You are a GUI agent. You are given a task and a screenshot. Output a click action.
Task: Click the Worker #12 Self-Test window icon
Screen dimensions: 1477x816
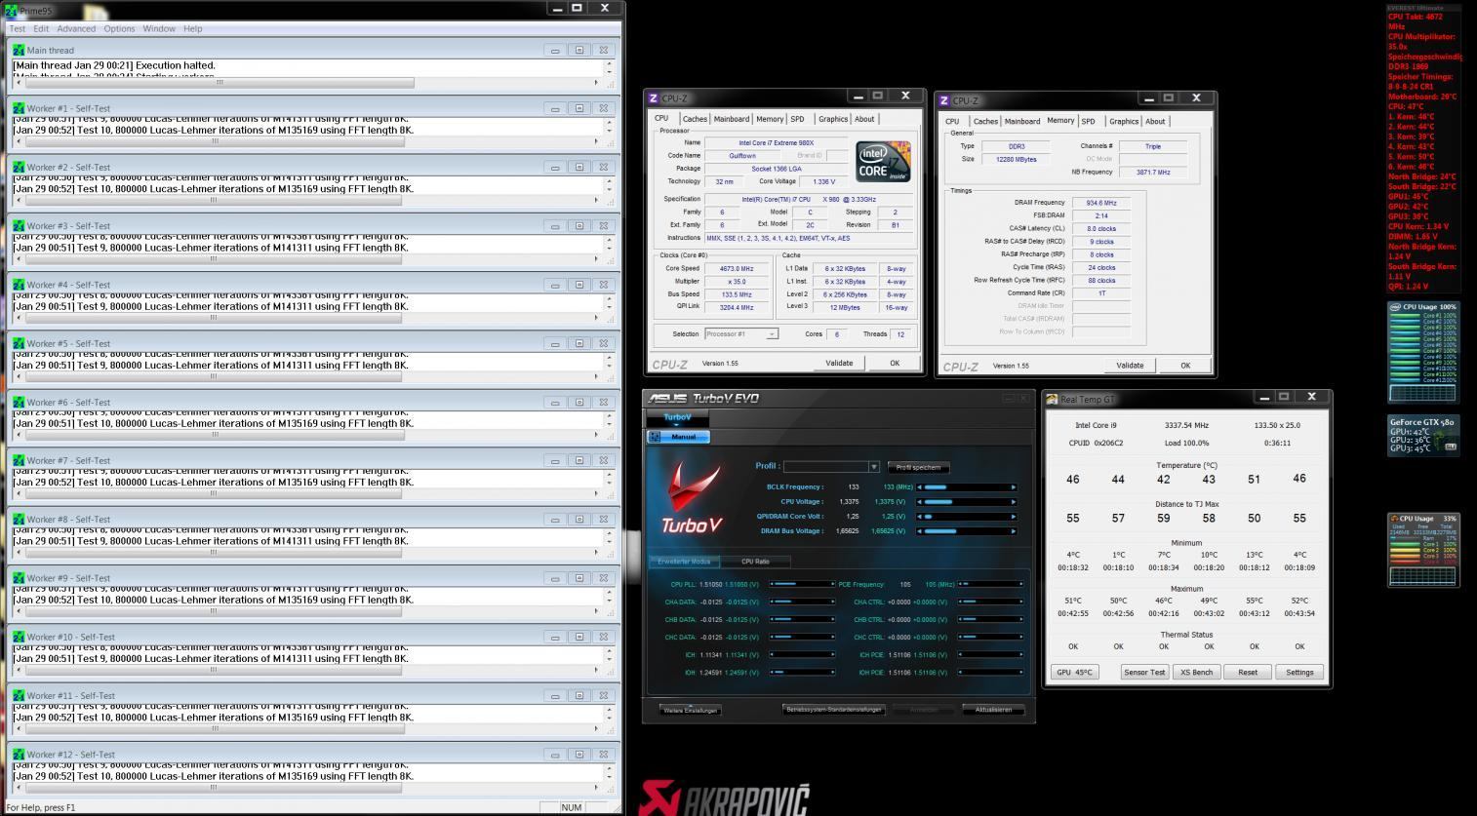19,755
